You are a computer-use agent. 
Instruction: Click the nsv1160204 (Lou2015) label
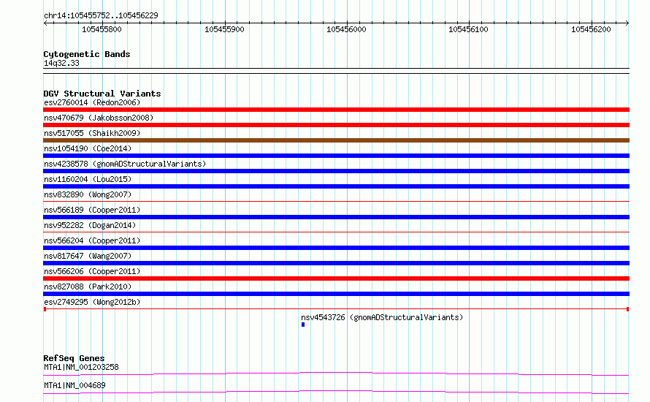click(x=88, y=179)
